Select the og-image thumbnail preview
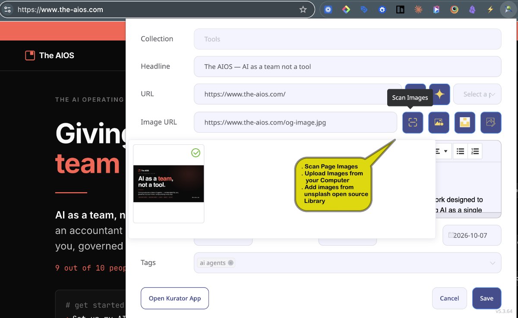This screenshot has height=318, width=518. 169,184
